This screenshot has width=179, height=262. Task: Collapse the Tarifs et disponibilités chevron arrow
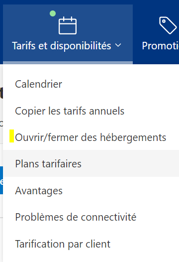pos(118,45)
